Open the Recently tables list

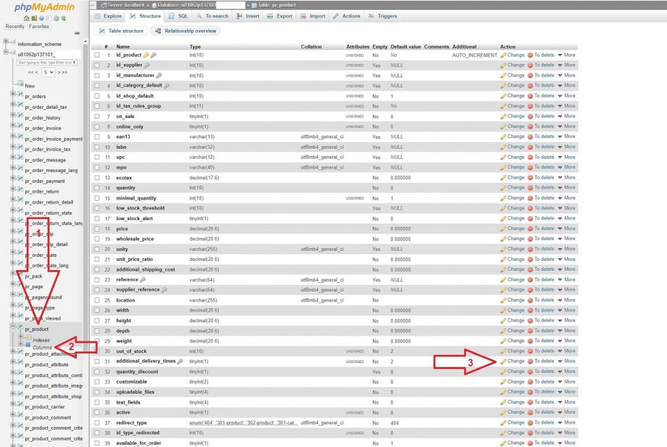pos(15,27)
